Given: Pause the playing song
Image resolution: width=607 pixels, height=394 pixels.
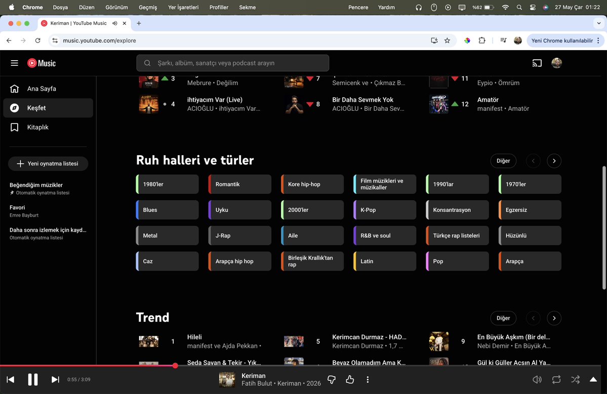Looking at the screenshot, I should [33, 379].
